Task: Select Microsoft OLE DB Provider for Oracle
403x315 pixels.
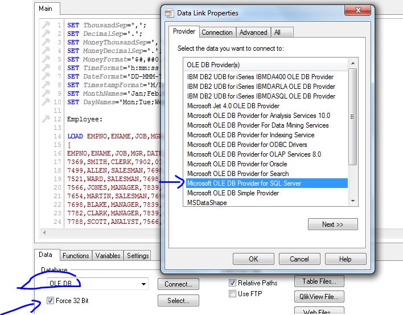Action: click(238, 164)
